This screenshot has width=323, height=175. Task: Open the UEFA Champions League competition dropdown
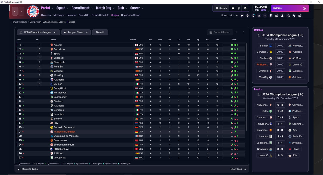tap(38, 32)
